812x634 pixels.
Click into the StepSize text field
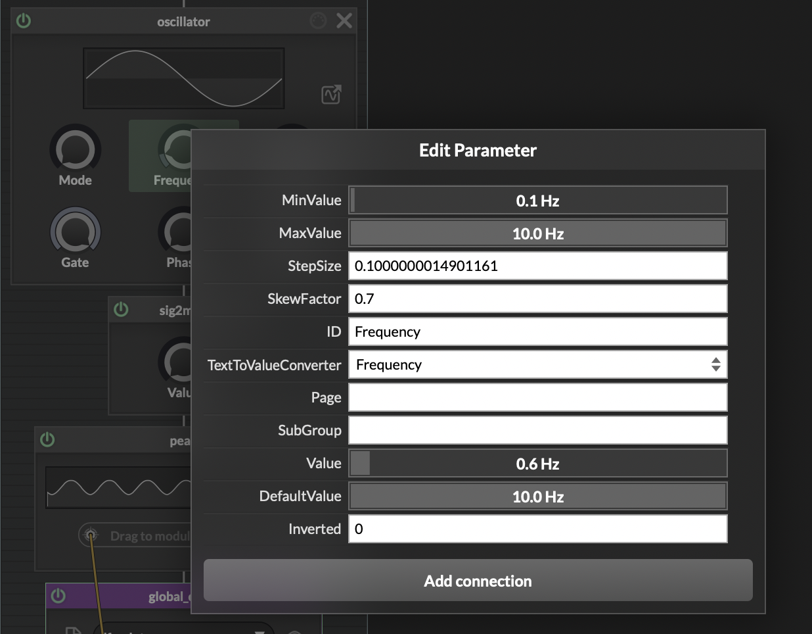pyautogui.click(x=537, y=266)
